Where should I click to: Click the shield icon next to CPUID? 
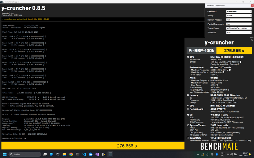(x=240, y=62)
